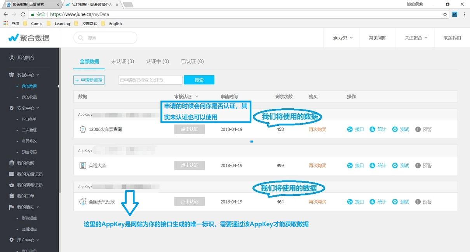
Task: Focus the 已申请数据检索 search field
Action: (x=150, y=80)
